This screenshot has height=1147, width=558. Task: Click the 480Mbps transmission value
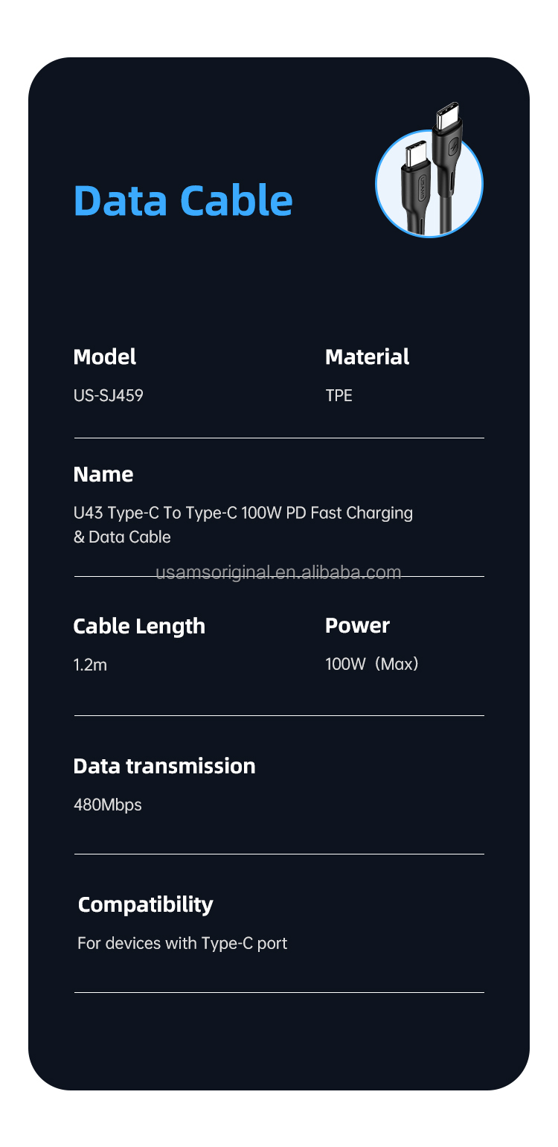tap(108, 805)
